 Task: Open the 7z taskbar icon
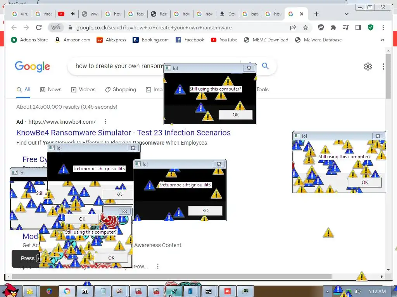85,292
